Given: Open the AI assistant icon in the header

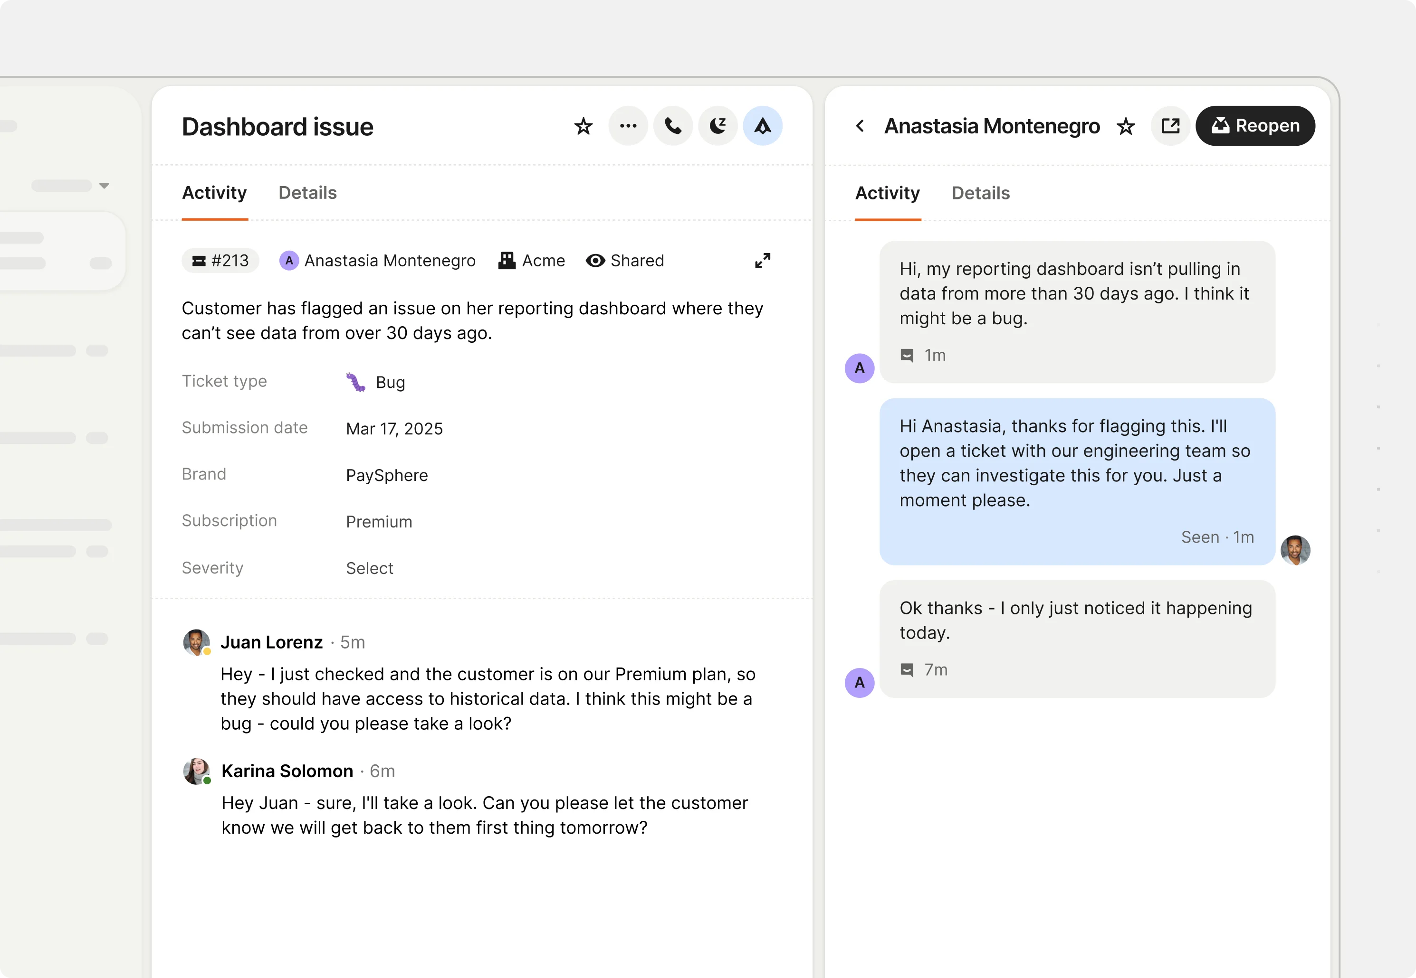Looking at the screenshot, I should click(762, 126).
